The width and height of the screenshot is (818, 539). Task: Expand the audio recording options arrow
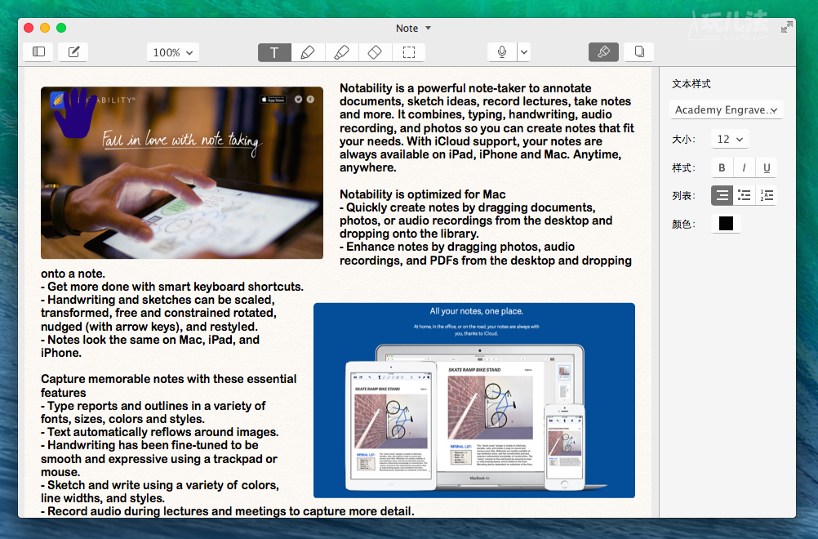524,52
